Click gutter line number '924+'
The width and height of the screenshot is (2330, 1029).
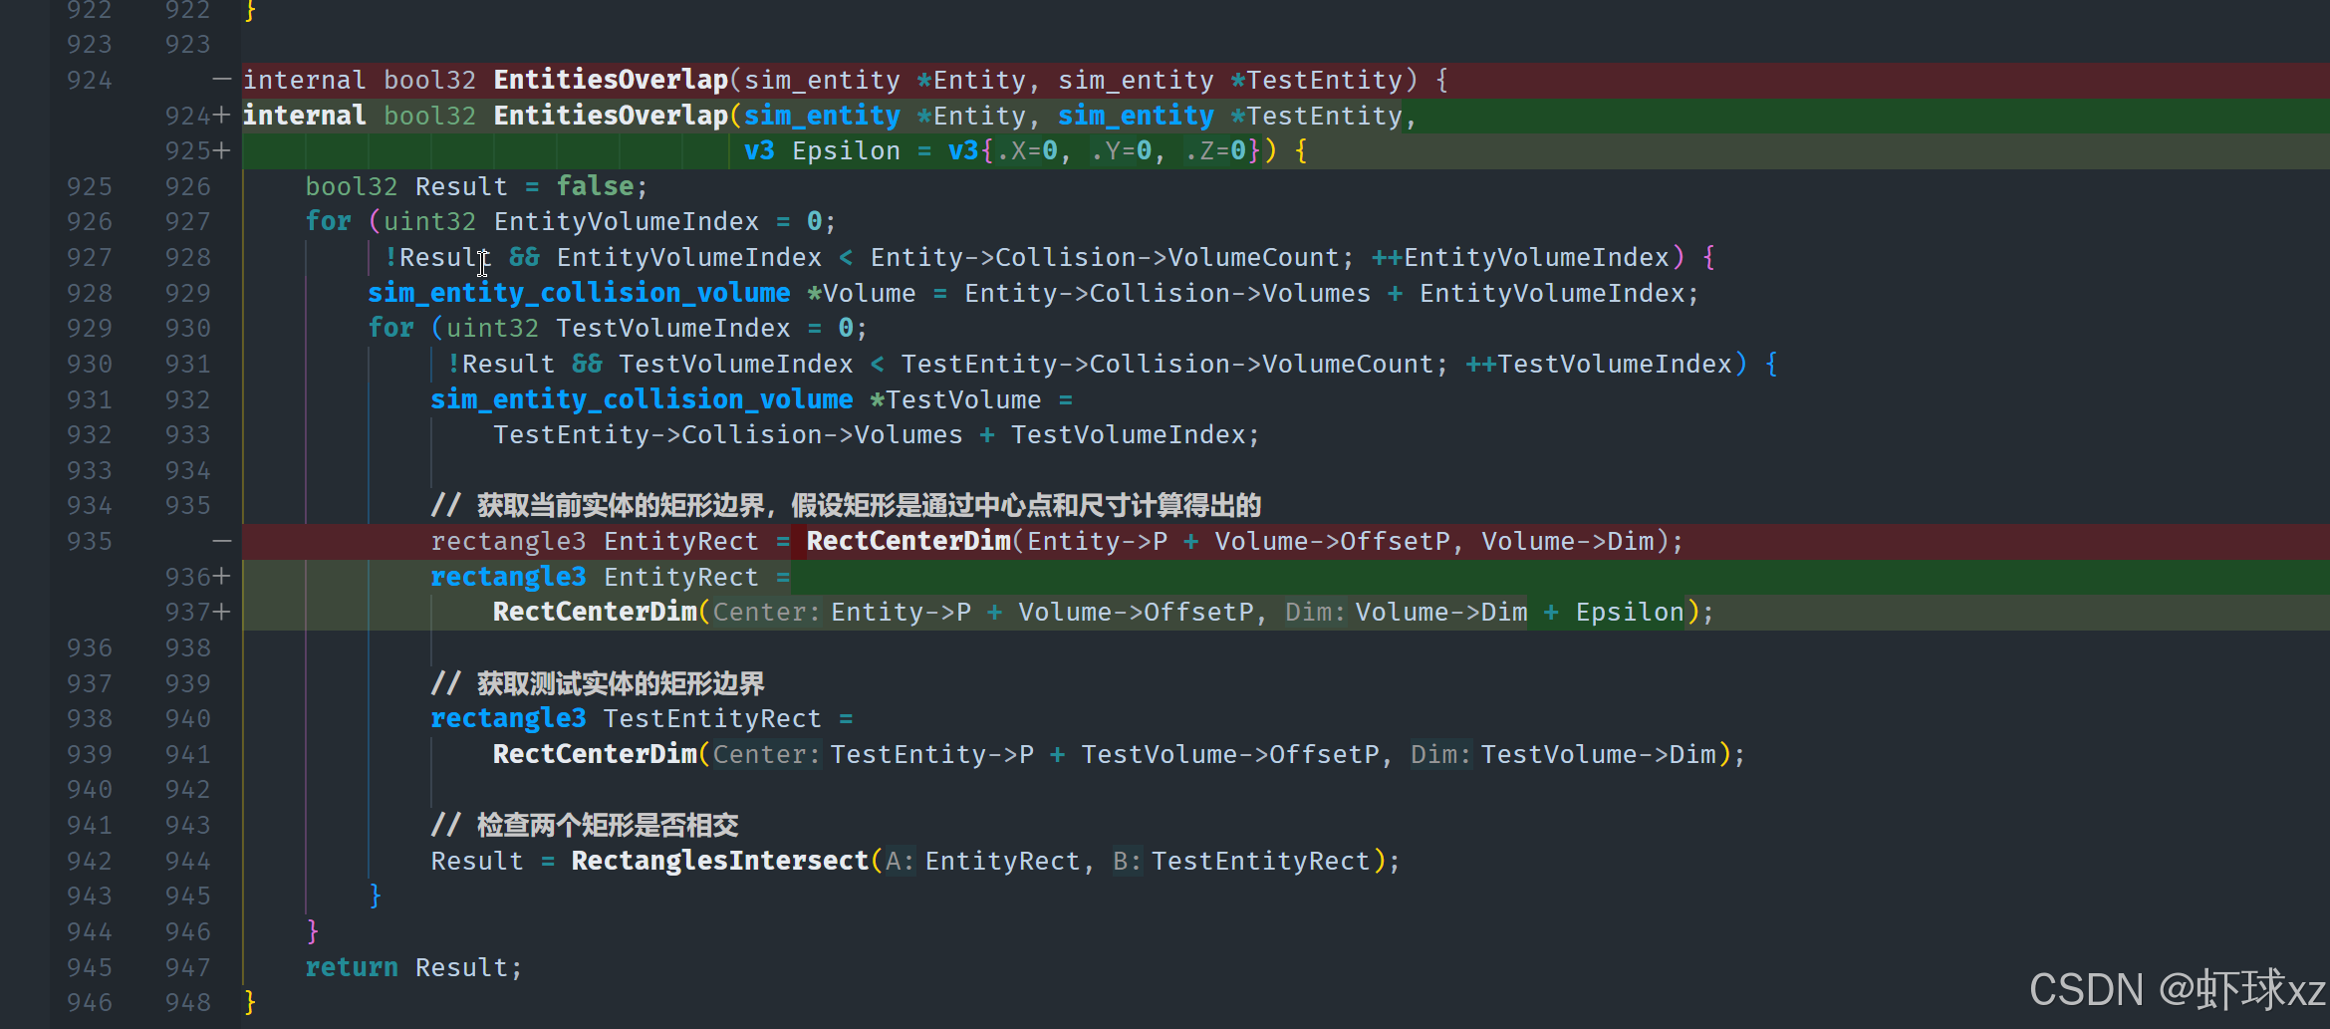point(198,116)
